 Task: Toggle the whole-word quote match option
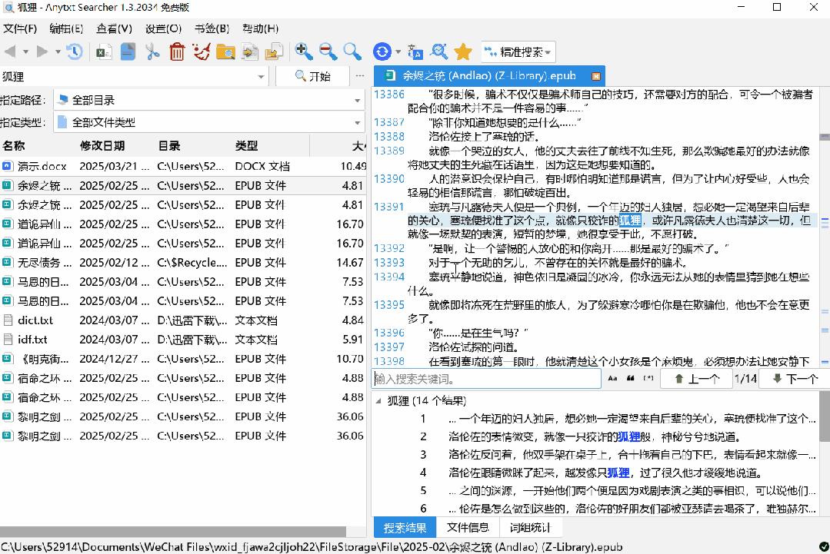(x=631, y=379)
